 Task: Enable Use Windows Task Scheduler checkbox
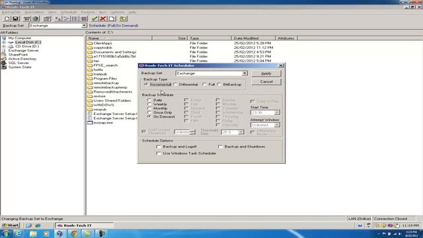[x=159, y=153]
